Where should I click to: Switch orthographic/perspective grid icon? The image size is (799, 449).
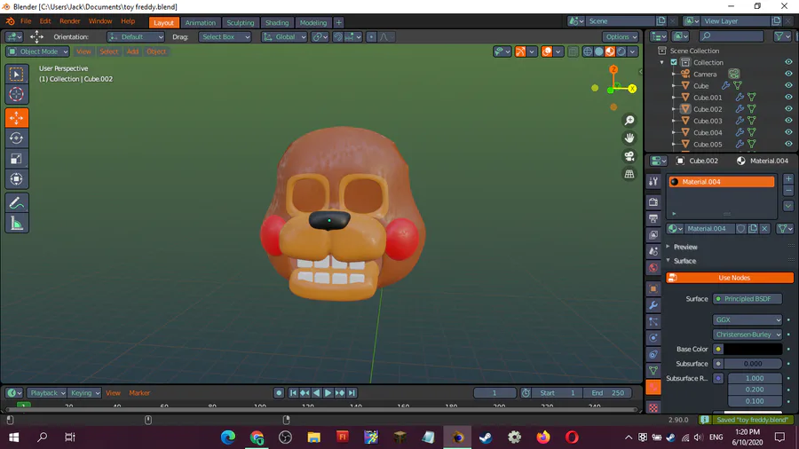(629, 174)
